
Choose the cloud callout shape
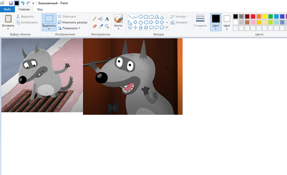pos(162,27)
